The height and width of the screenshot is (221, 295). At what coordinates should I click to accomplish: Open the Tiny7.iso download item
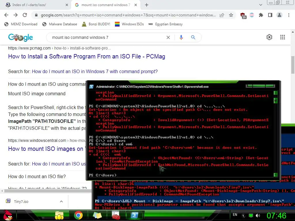(21, 201)
